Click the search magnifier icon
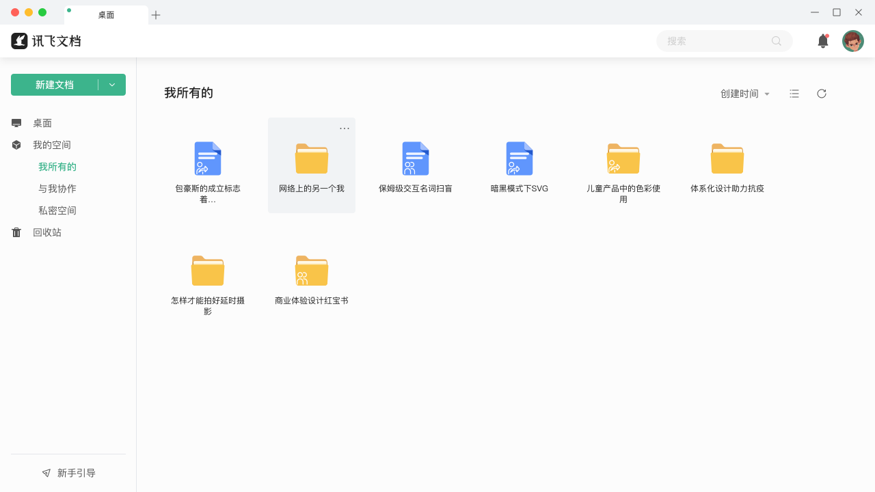This screenshot has height=492, width=875. [x=777, y=41]
